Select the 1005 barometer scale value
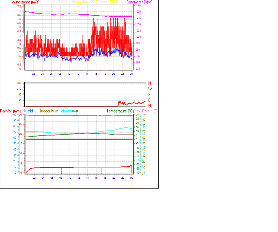278x232 pixels. tap(138, 31)
